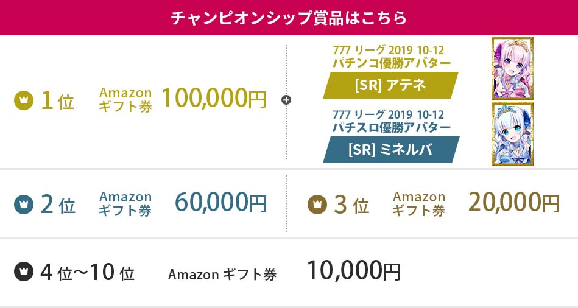Viewport: 578px width, 308px height.
Task: Click the Amazon ギフト券 label for 1位
Action: pos(125,99)
